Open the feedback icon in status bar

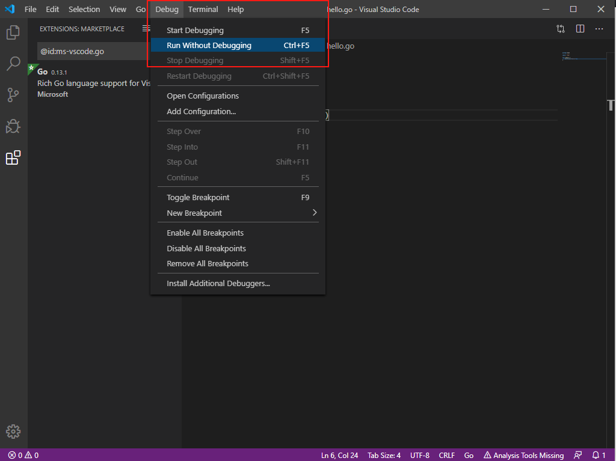tap(577, 455)
